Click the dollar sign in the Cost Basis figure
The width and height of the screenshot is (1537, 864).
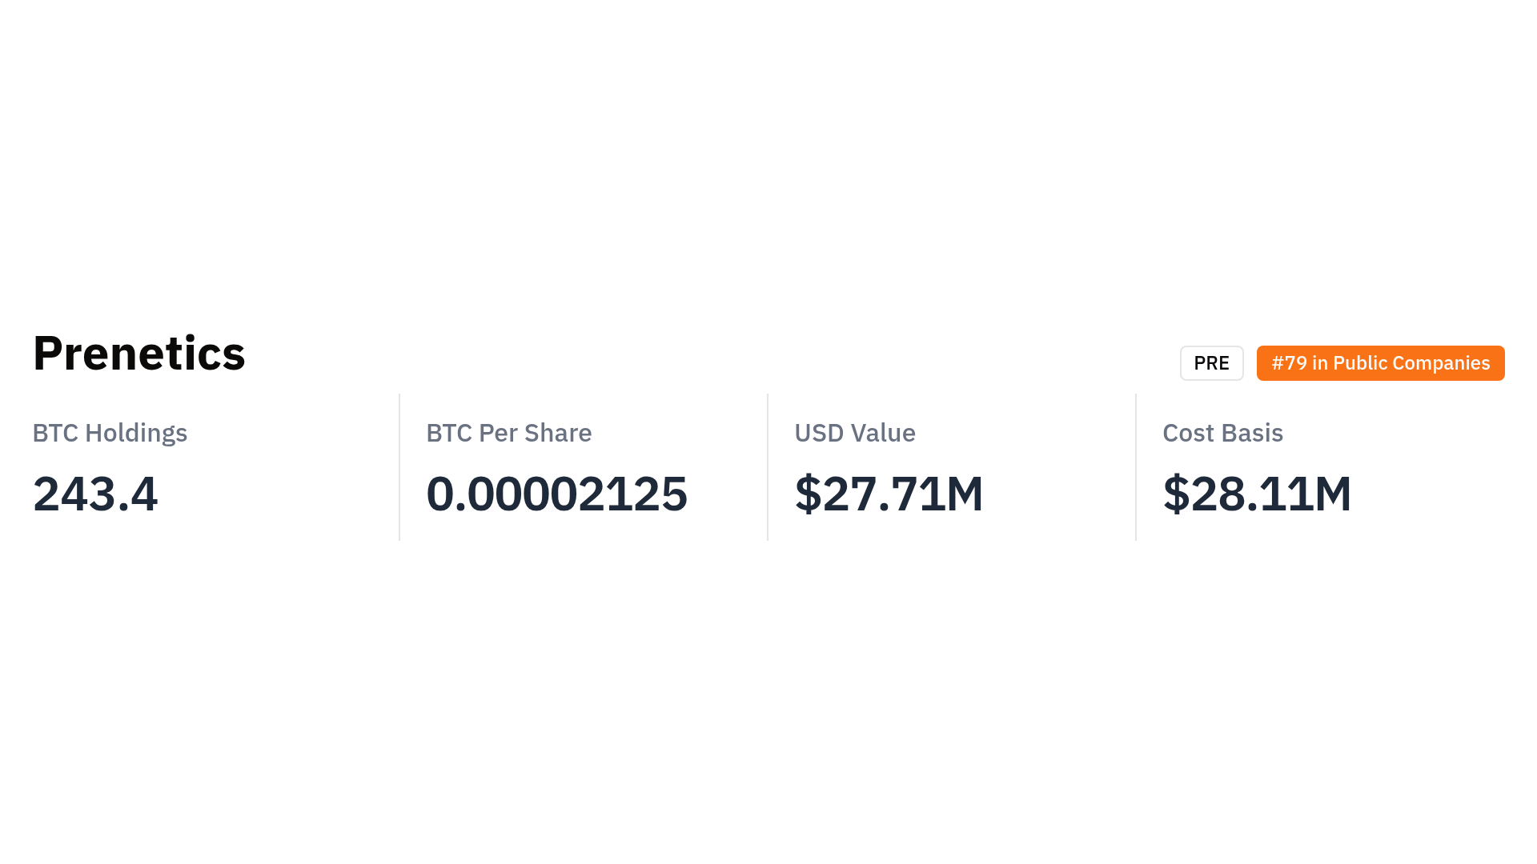tap(1176, 494)
